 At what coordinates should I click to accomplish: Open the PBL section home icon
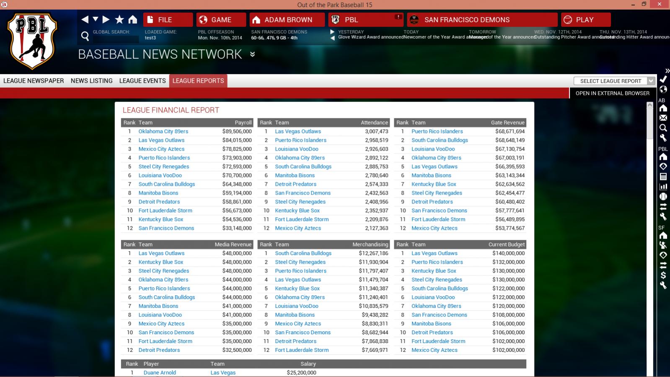[x=663, y=157]
